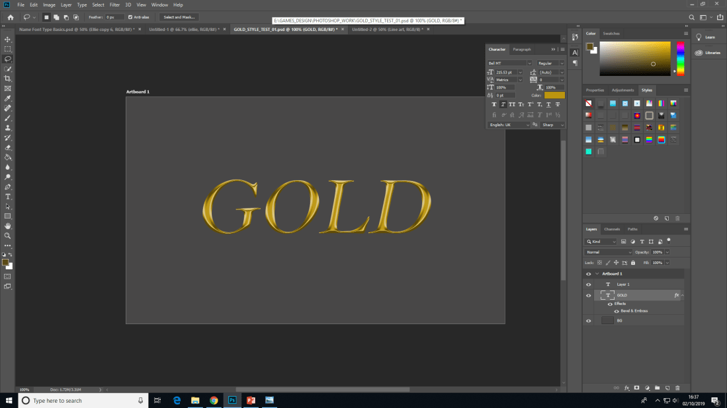Viewport: 727px width, 408px height.
Task: Open the Libraries panel
Action: coord(712,53)
